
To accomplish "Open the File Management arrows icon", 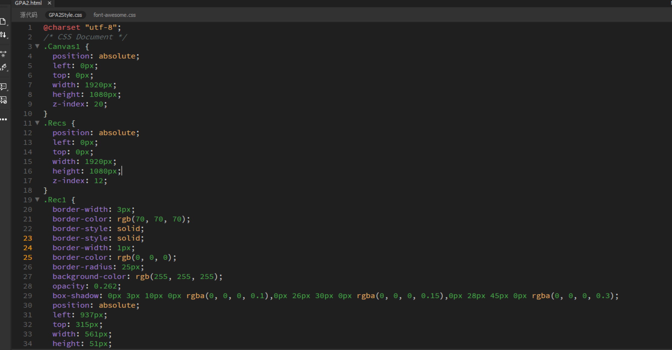I will [3, 35].
